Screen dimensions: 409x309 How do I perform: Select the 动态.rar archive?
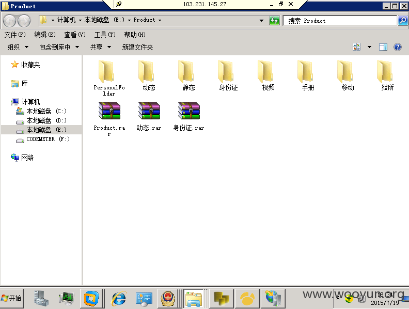pyautogui.click(x=149, y=116)
